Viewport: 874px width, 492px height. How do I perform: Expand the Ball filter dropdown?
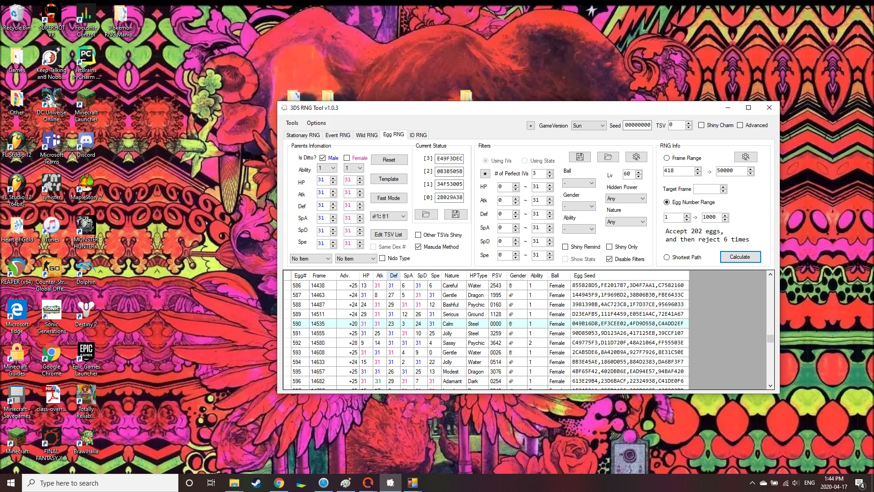(579, 183)
